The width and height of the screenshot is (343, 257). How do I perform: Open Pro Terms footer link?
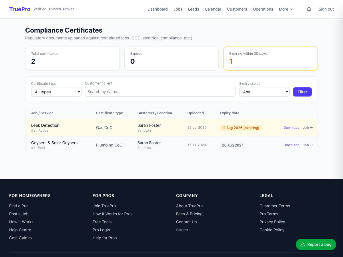click(x=269, y=214)
